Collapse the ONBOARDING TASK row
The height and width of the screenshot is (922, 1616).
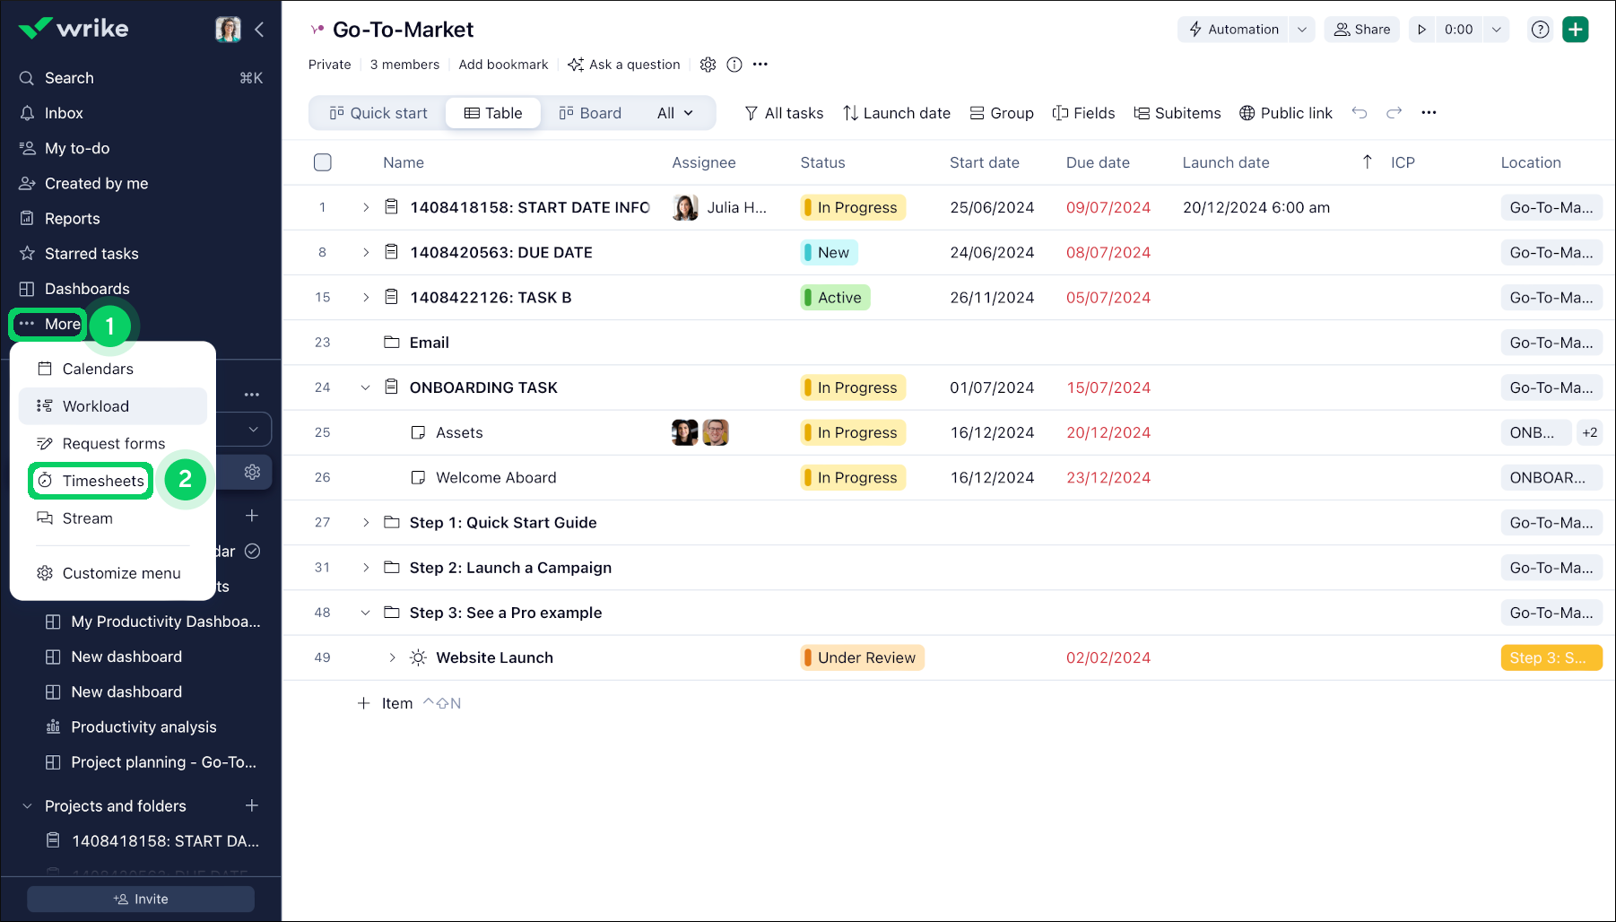coord(366,387)
